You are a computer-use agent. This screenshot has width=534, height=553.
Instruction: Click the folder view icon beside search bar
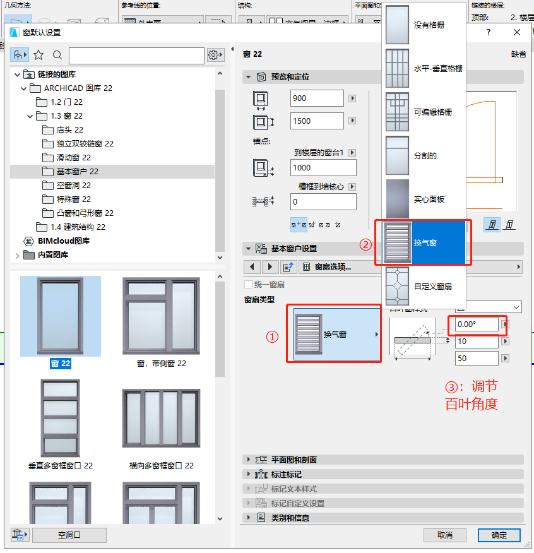20,55
